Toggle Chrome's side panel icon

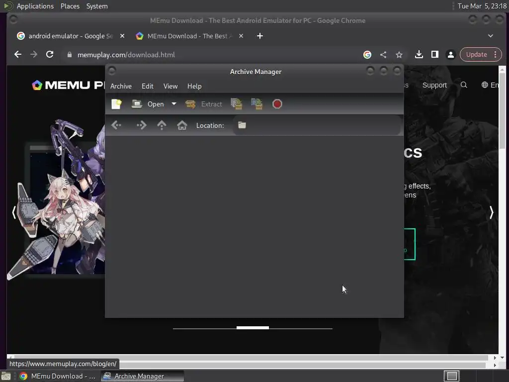coord(434,55)
